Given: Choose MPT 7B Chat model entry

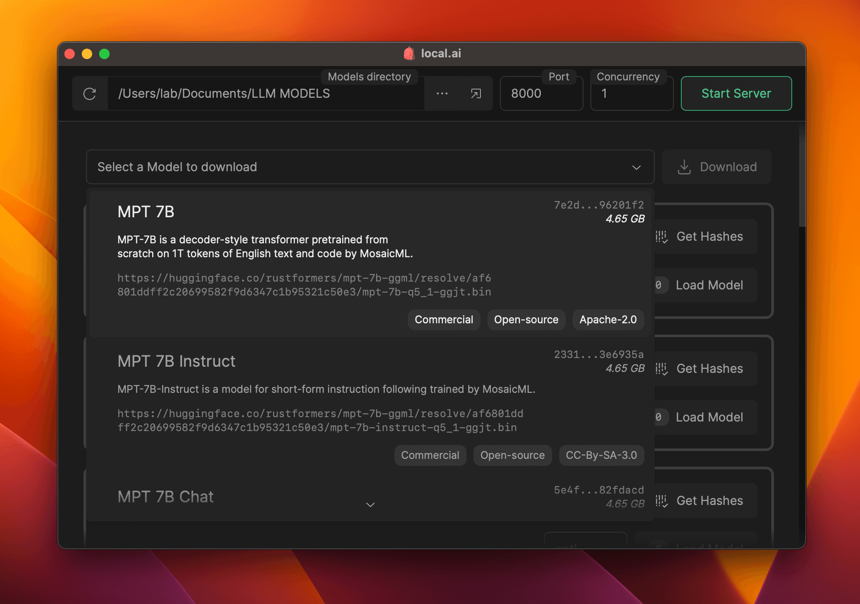Looking at the screenshot, I should (166, 497).
